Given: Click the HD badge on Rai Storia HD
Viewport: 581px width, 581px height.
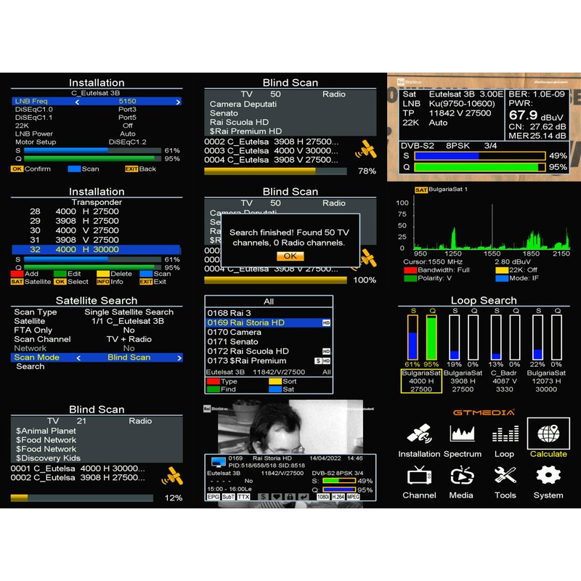Looking at the screenshot, I should (x=326, y=323).
